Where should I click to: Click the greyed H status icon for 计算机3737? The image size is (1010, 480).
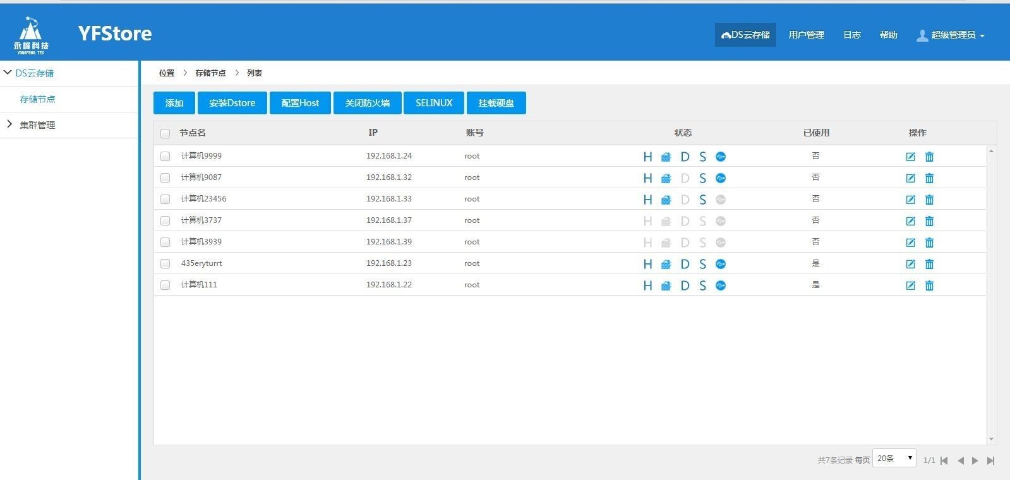click(x=647, y=221)
